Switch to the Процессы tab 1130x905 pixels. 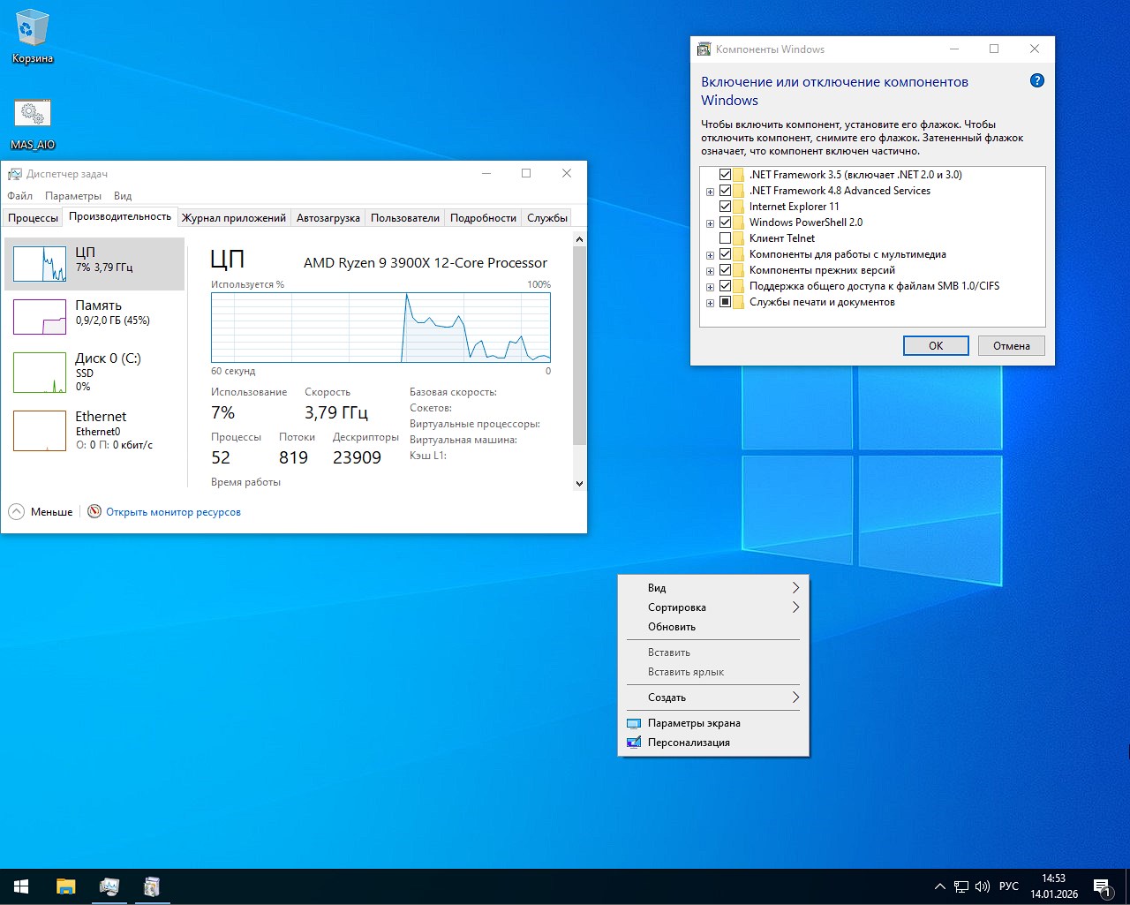pos(33,217)
